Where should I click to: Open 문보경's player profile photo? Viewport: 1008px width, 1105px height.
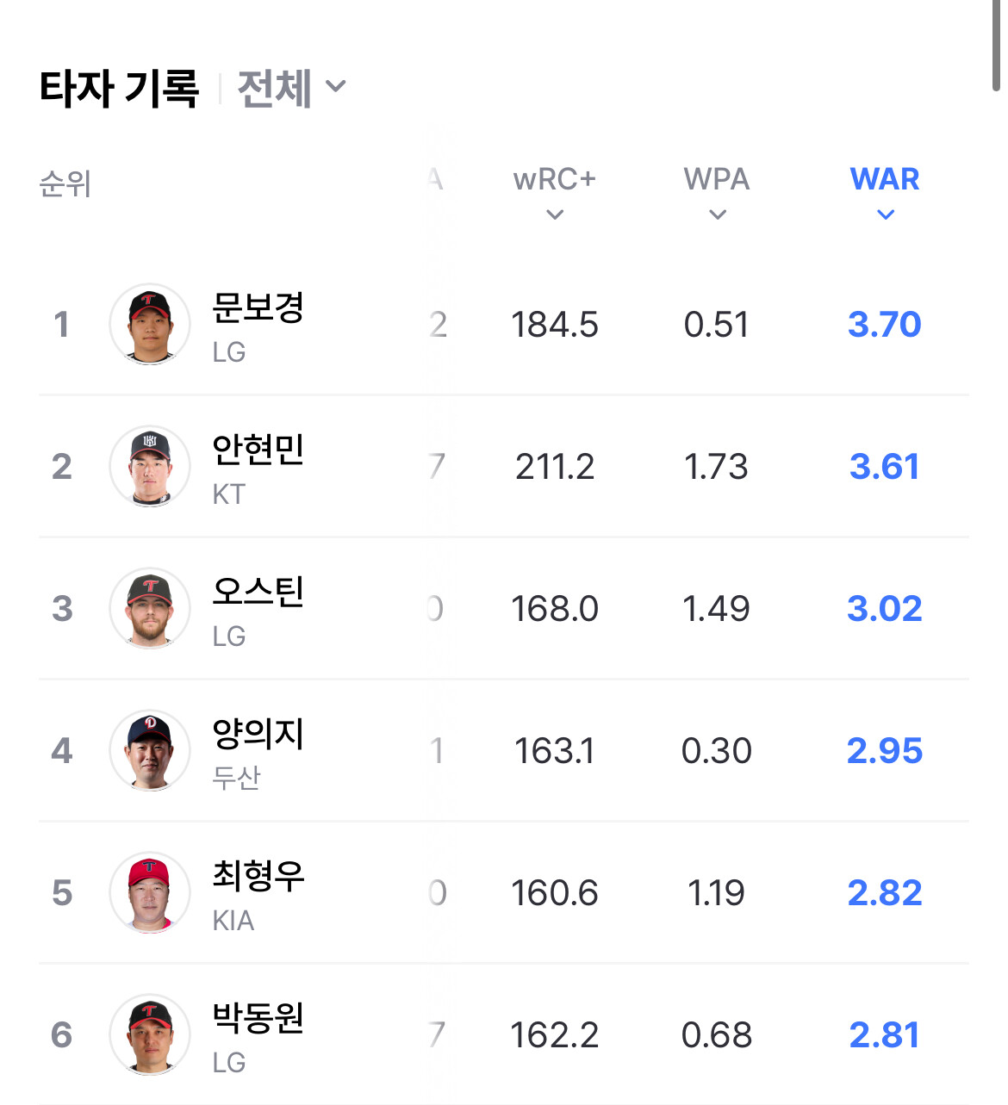150,325
